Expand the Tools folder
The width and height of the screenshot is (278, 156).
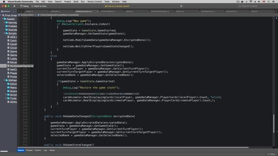click(x=6, y=98)
